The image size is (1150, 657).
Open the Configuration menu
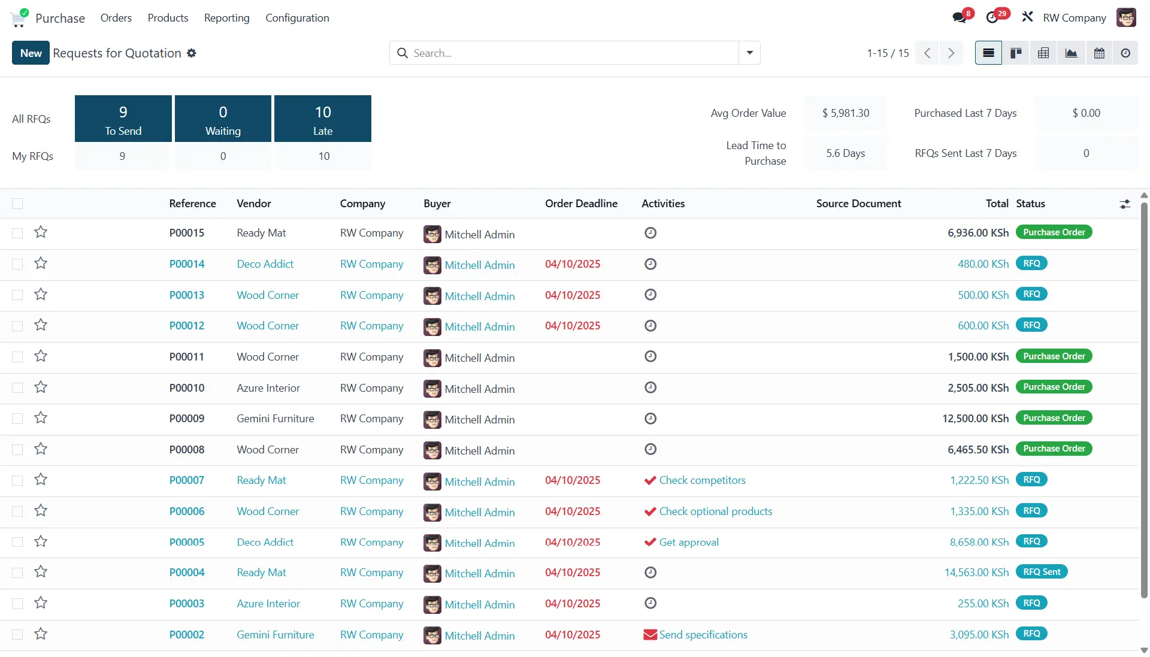pos(297,18)
